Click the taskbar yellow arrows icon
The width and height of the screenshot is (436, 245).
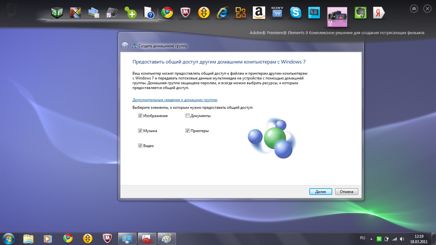coord(87,238)
